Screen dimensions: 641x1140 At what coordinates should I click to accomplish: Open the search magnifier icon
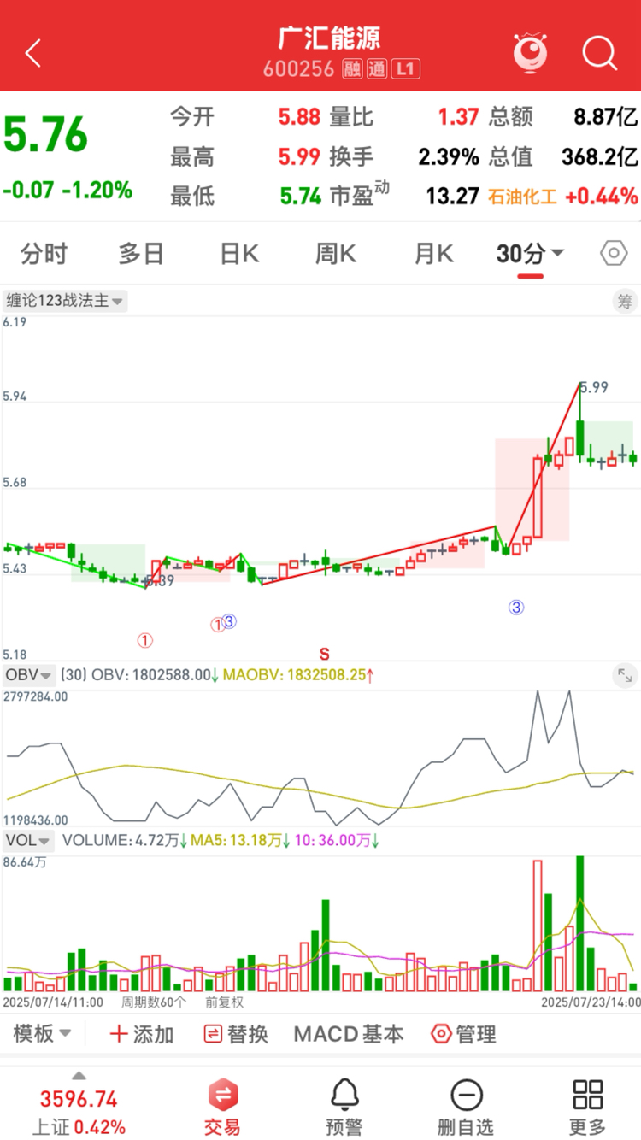point(600,53)
